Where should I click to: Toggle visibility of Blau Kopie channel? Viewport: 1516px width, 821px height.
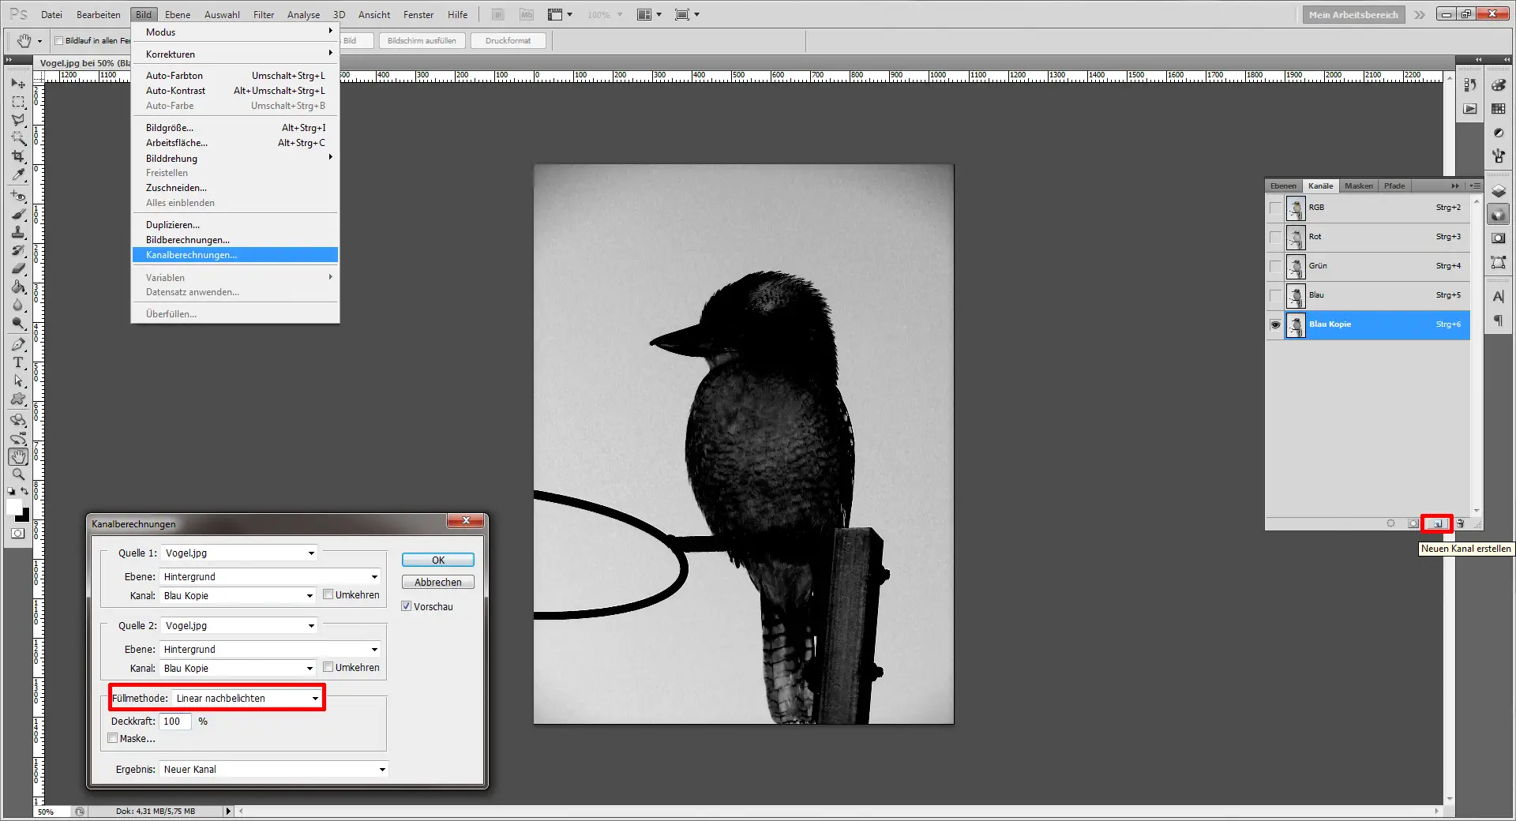1275,325
